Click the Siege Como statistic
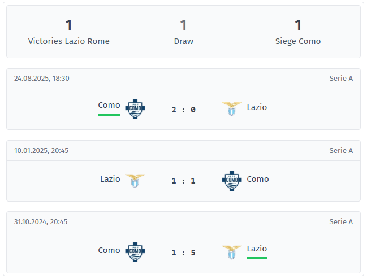The image size is (367, 279). (298, 32)
